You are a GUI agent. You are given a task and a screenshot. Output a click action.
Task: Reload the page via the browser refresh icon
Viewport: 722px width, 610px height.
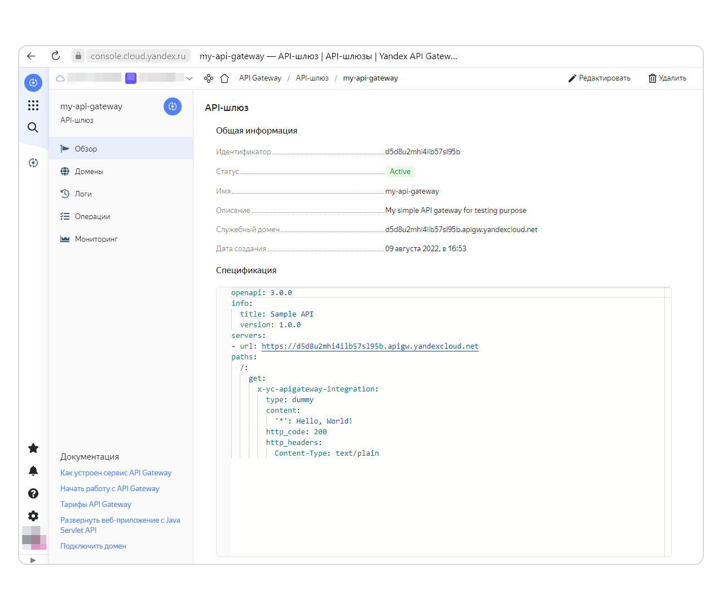(55, 56)
